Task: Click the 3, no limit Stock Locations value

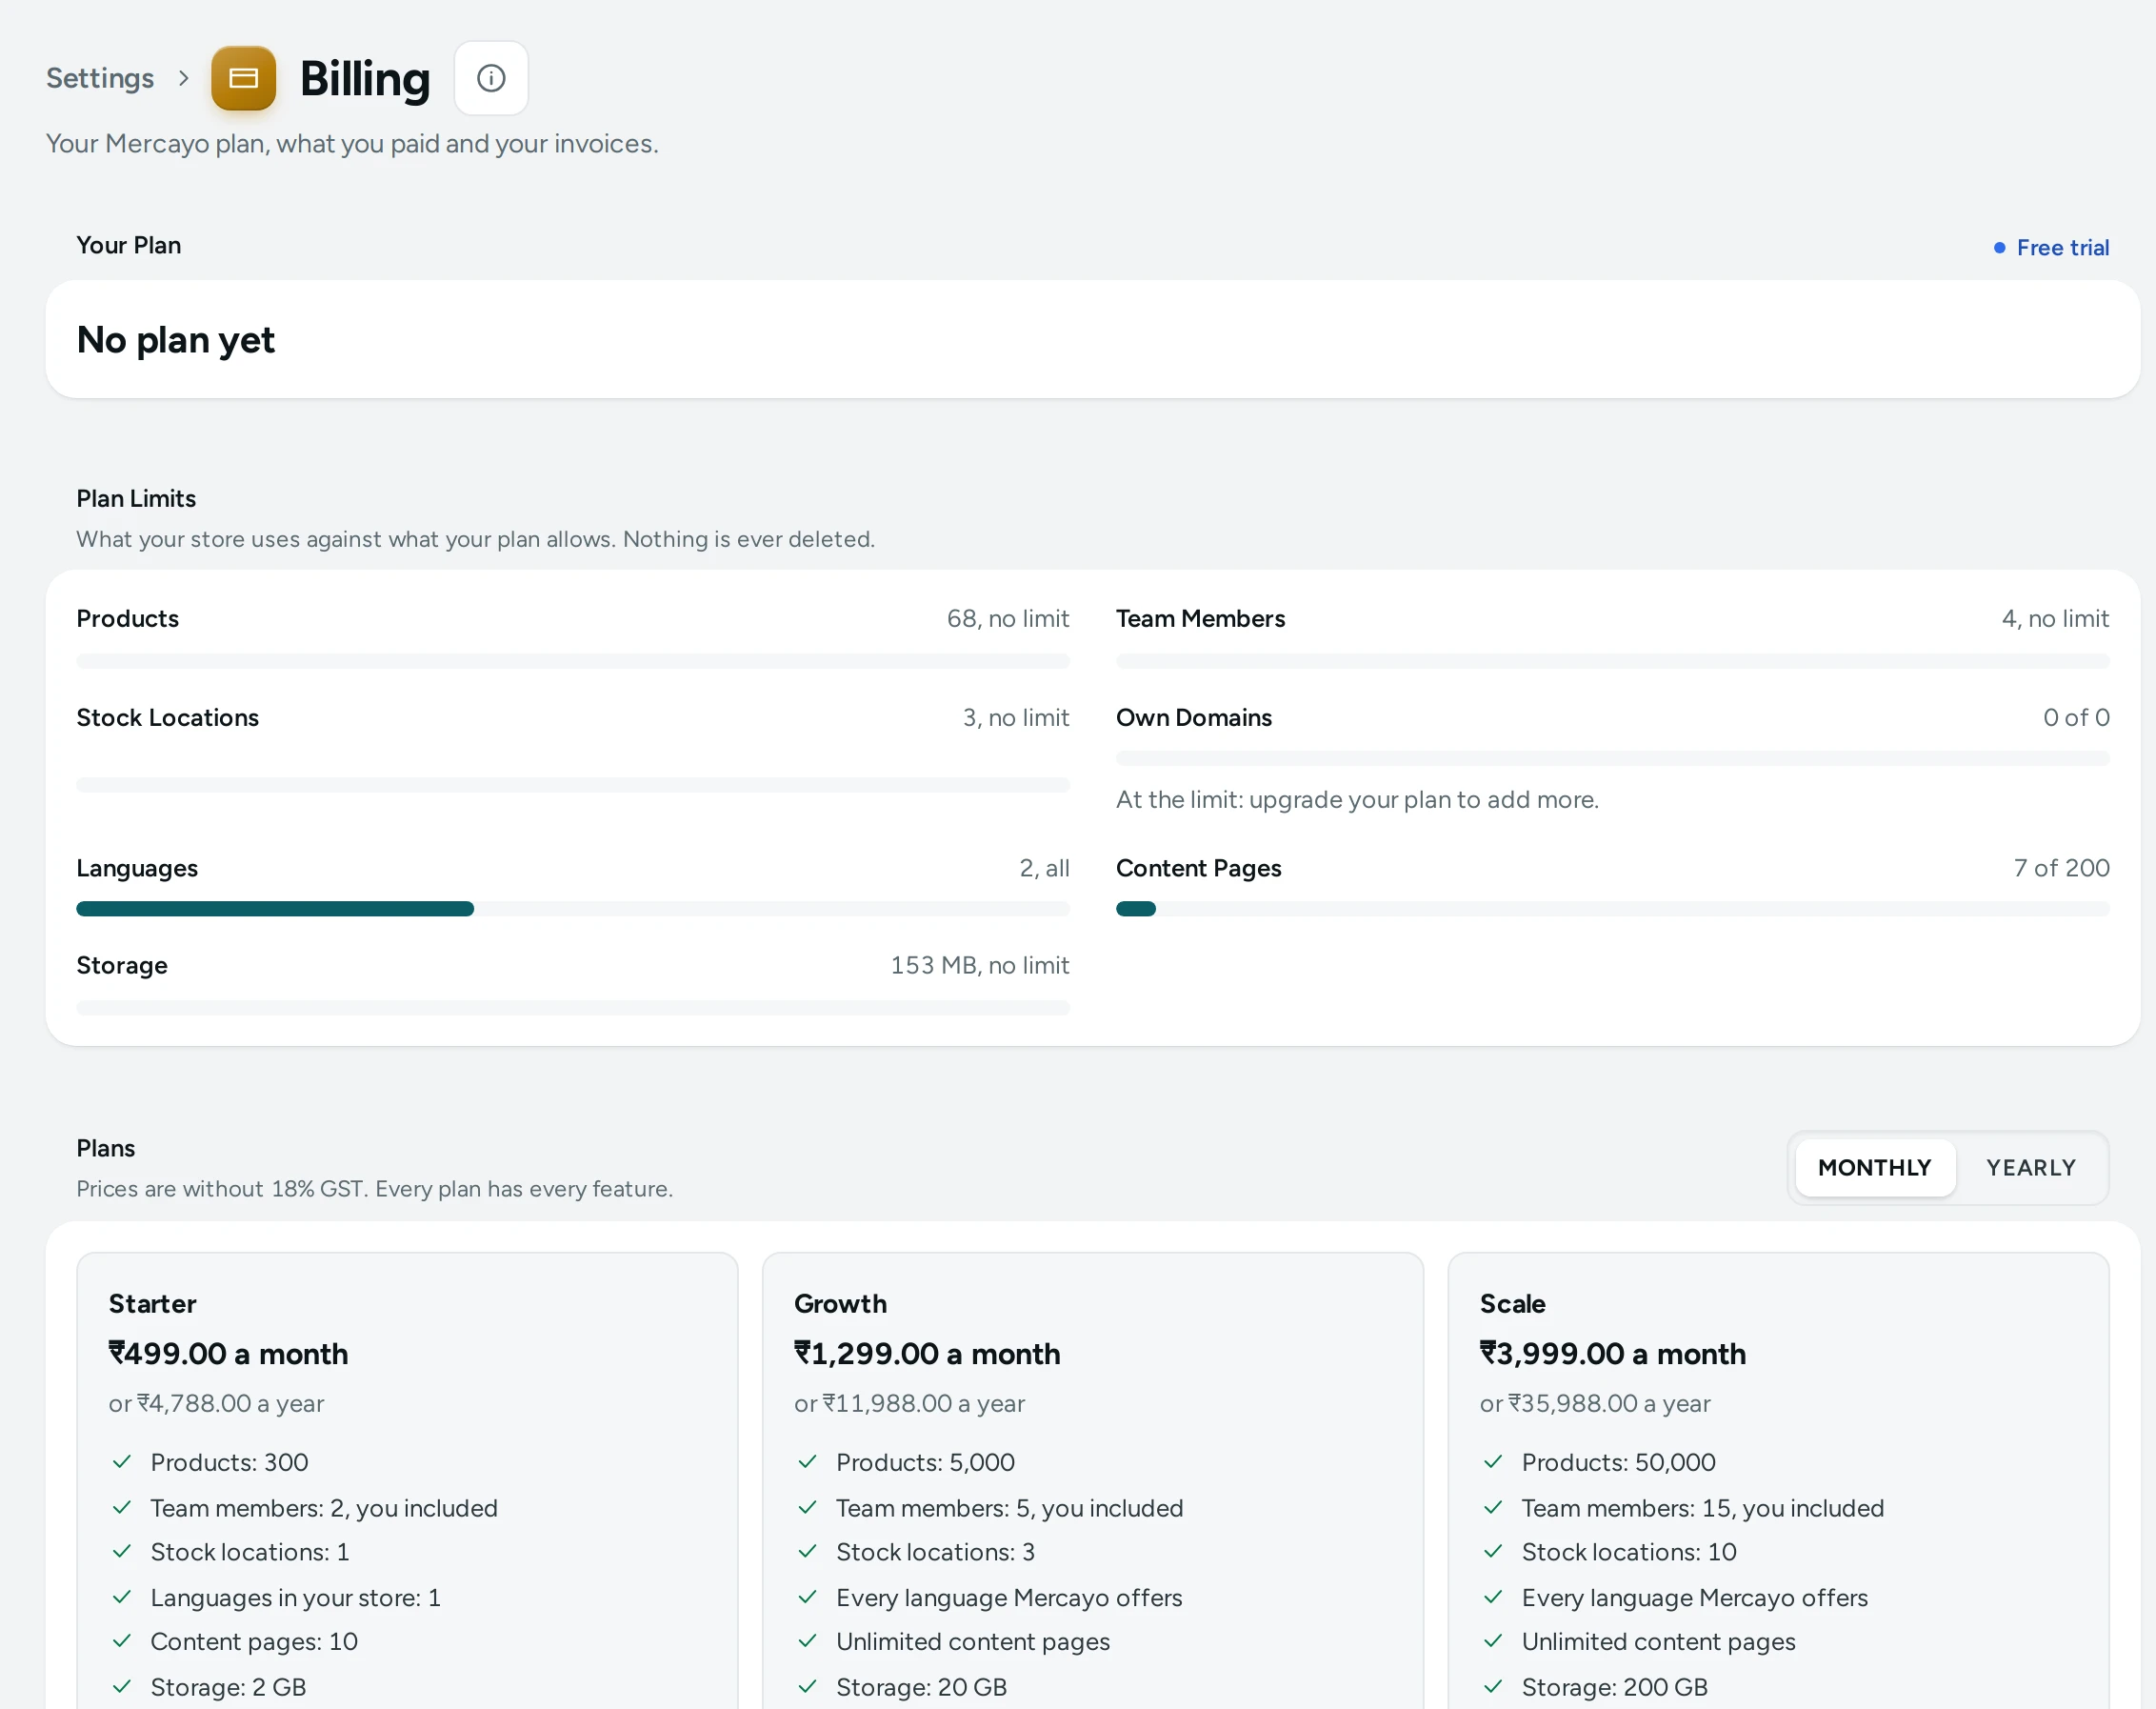Action: click(1016, 717)
